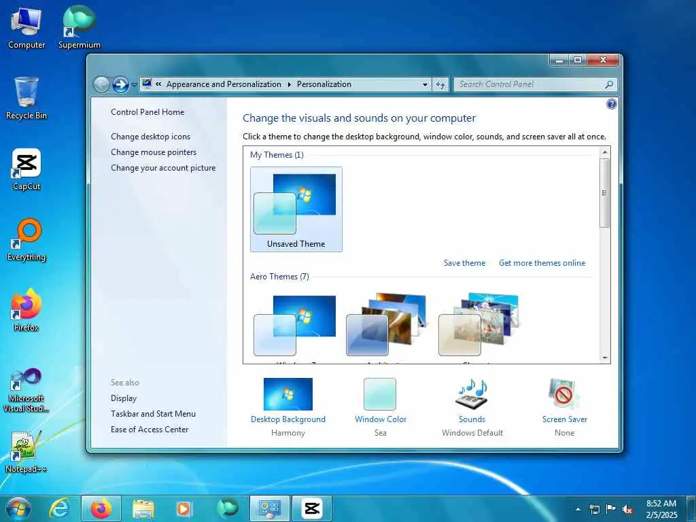
Task: Click Get more themes online
Action: (542, 263)
